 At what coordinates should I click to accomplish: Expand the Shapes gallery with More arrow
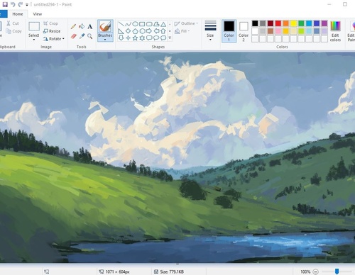tap(170, 38)
